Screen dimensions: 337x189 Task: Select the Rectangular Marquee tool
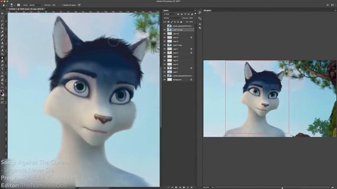(2, 17)
